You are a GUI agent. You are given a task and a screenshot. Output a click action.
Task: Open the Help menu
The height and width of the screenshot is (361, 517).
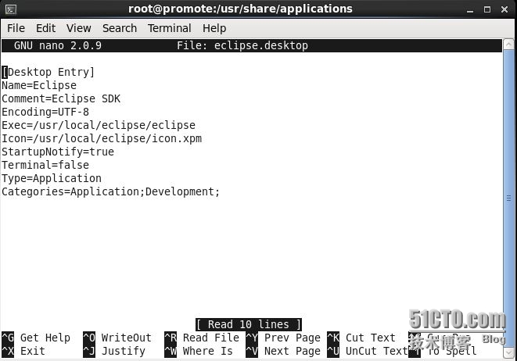pos(214,28)
